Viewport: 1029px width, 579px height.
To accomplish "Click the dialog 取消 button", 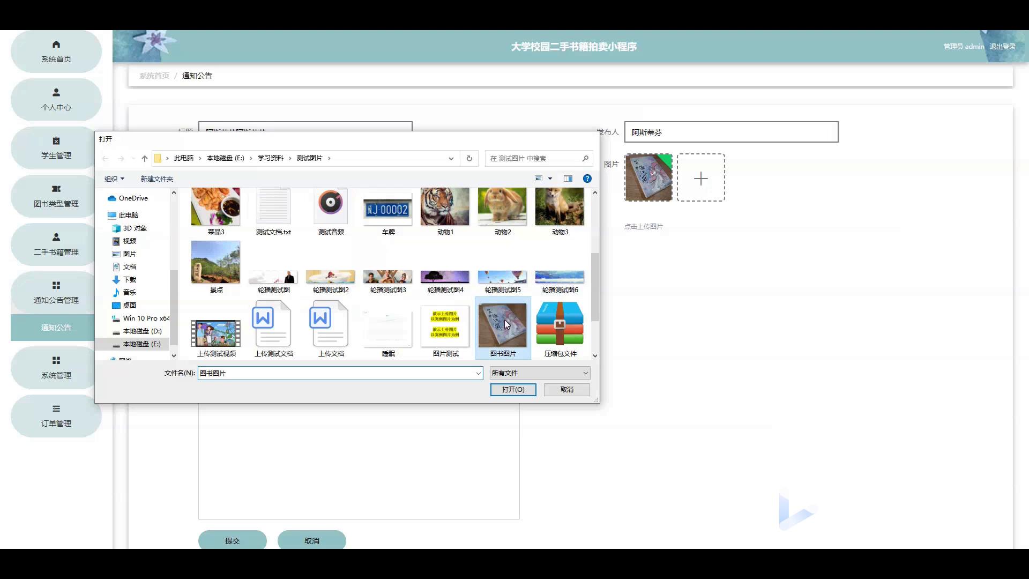I will click(x=567, y=390).
